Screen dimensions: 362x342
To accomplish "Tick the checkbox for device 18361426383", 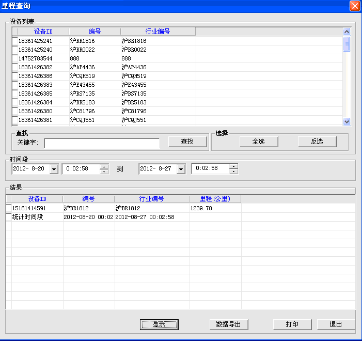I will [x=15, y=85].
